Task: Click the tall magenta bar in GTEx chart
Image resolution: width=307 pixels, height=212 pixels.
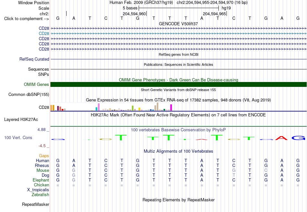Action: pyautogui.click(x=171, y=108)
